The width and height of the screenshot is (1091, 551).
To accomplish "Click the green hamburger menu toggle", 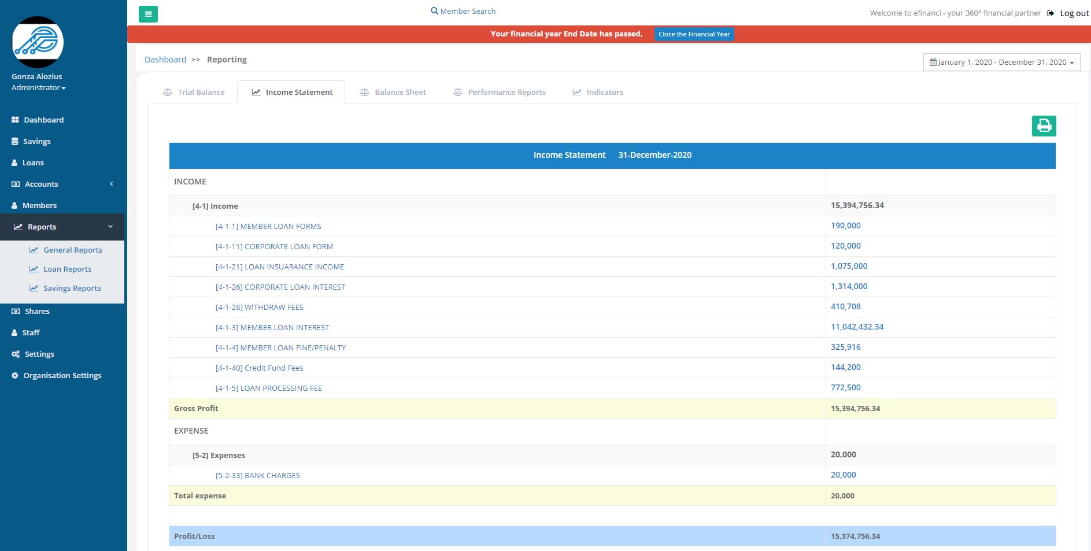I will pos(148,14).
